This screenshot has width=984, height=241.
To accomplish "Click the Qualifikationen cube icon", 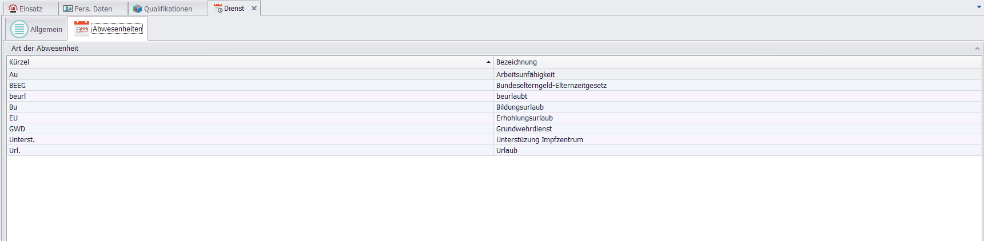I will click(137, 9).
